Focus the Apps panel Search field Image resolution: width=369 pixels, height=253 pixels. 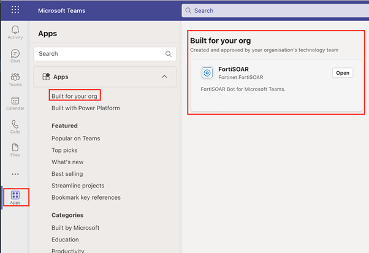tap(98, 54)
